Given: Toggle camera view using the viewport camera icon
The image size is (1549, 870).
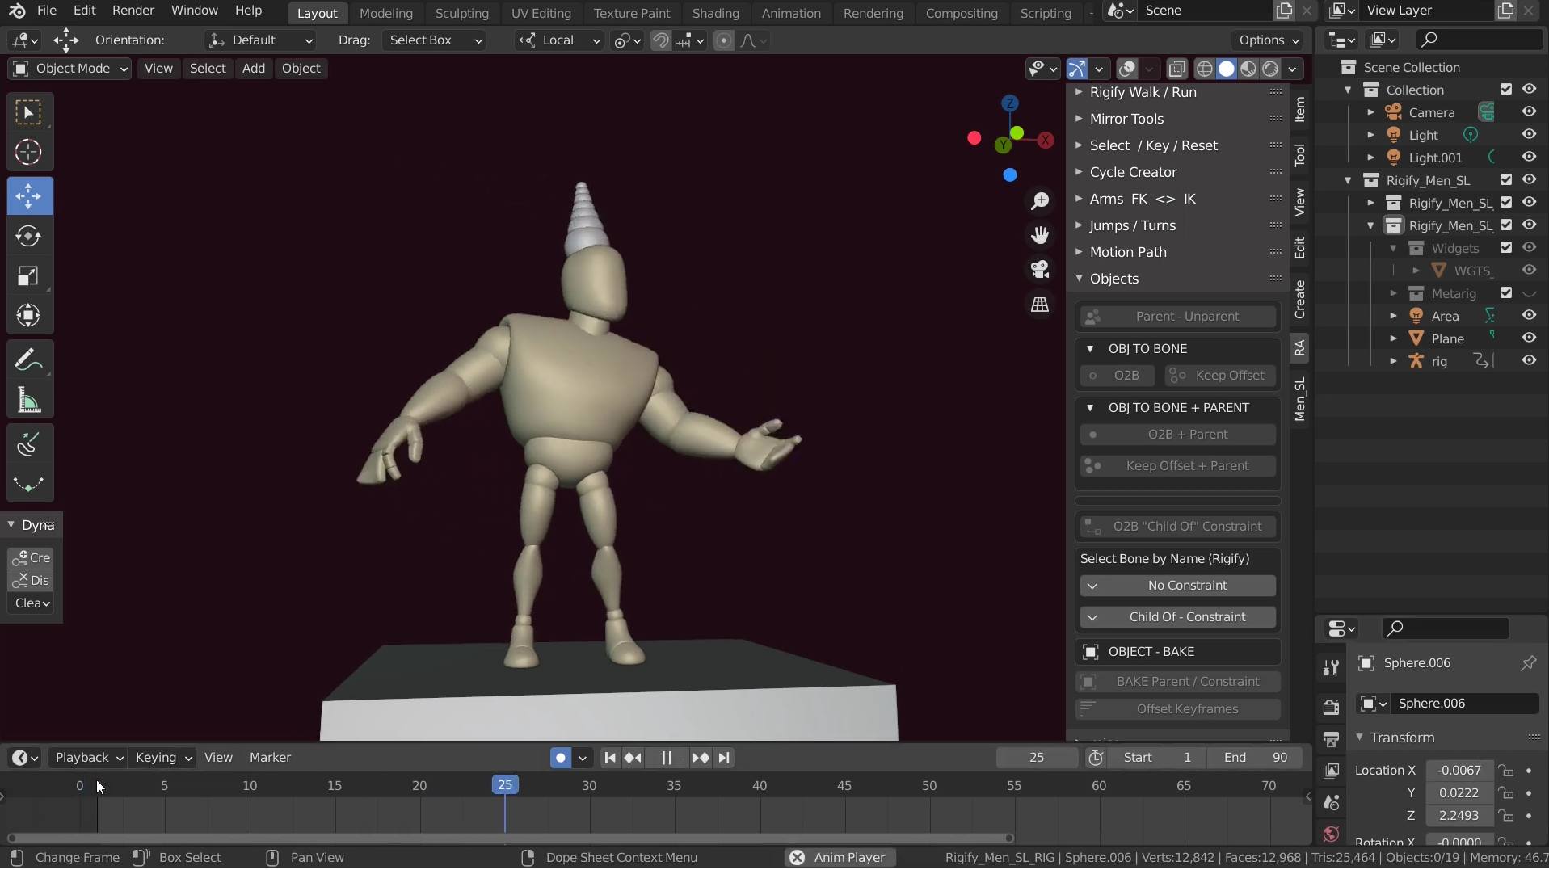Looking at the screenshot, I should click(1041, 270).
